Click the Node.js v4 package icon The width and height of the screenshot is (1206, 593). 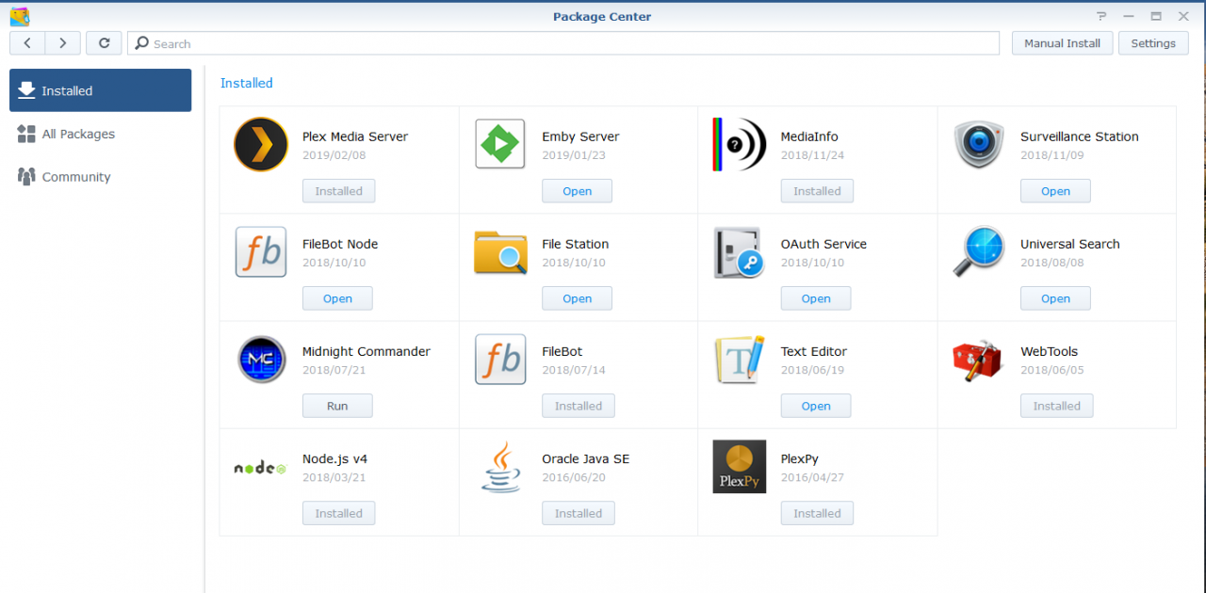259,466
